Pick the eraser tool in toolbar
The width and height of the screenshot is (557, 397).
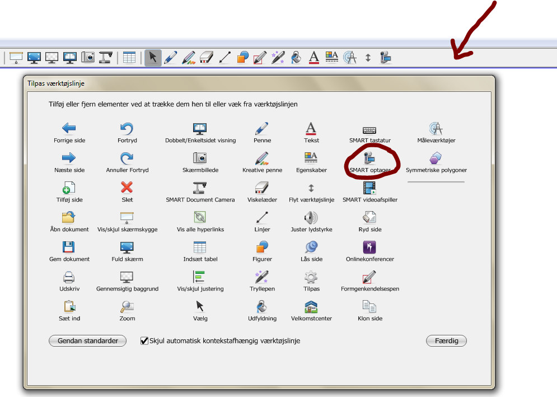207,57
